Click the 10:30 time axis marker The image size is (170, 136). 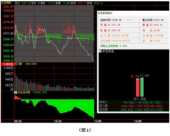coord(58,121)
